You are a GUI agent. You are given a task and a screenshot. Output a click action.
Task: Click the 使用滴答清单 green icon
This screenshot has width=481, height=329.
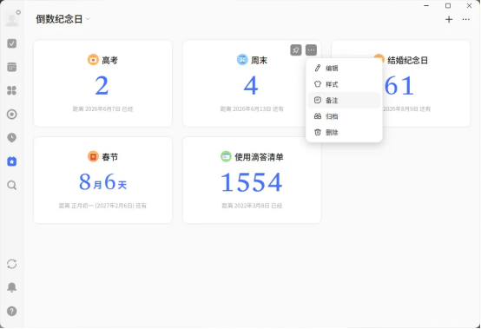coord(226,156)
